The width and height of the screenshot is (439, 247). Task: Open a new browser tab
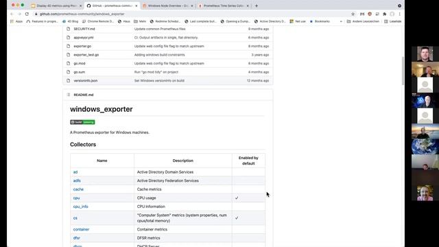[x=256, y=5]
